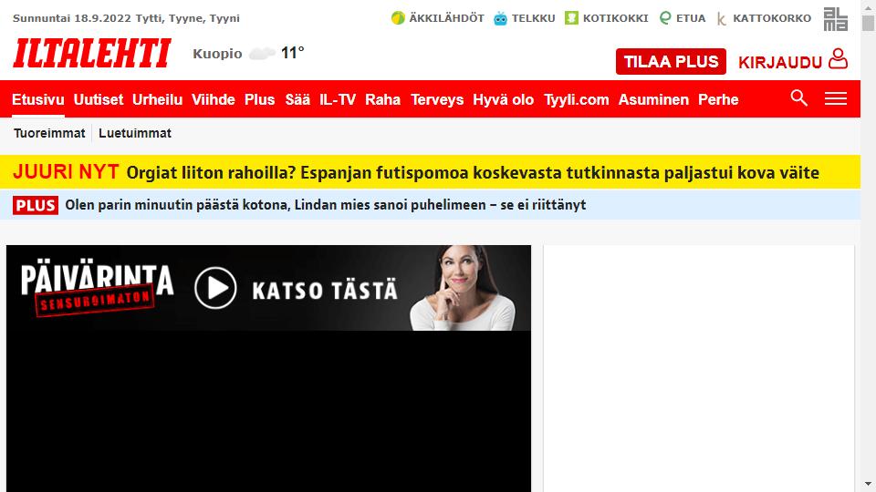Open the Telkku text link
The width and height of the screenshot is (876, 492).
tap(534, 18)
